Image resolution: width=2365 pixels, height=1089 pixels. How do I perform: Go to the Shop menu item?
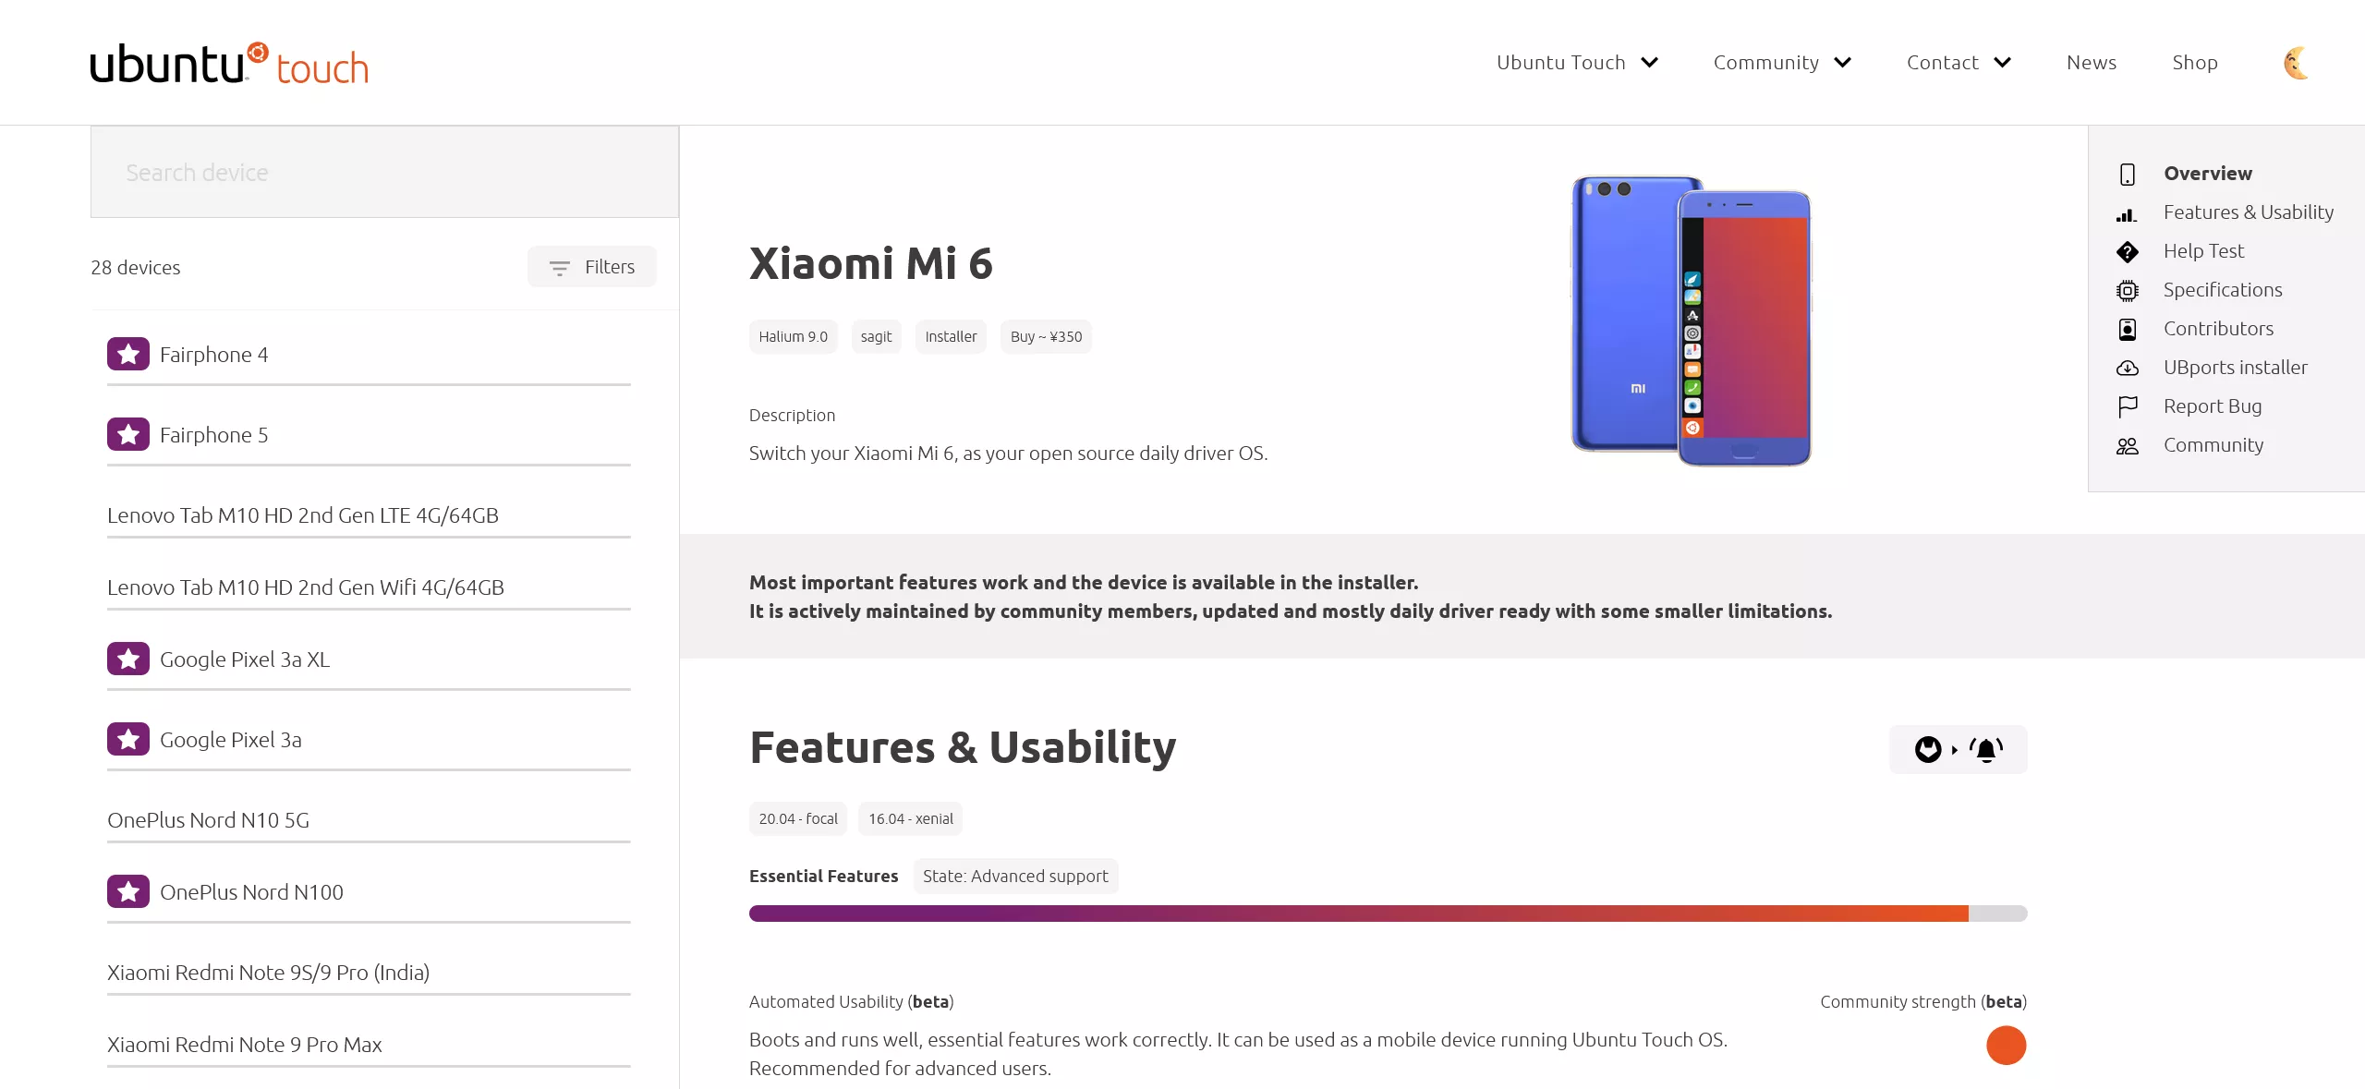tap(2195, 63)
